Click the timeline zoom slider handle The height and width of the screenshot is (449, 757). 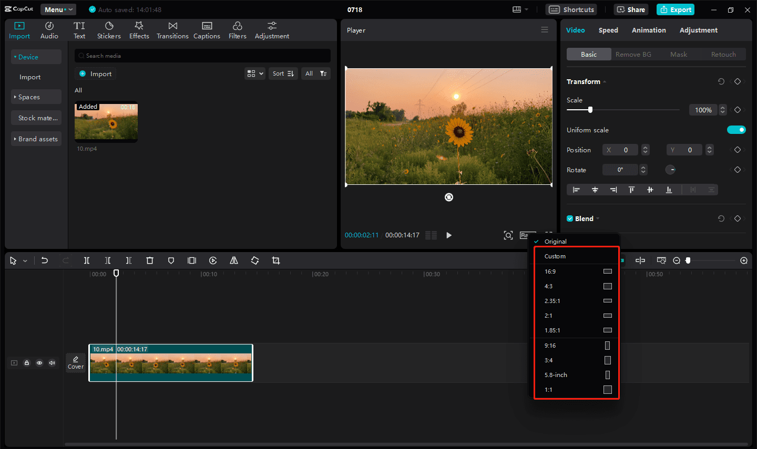(688, 260)
